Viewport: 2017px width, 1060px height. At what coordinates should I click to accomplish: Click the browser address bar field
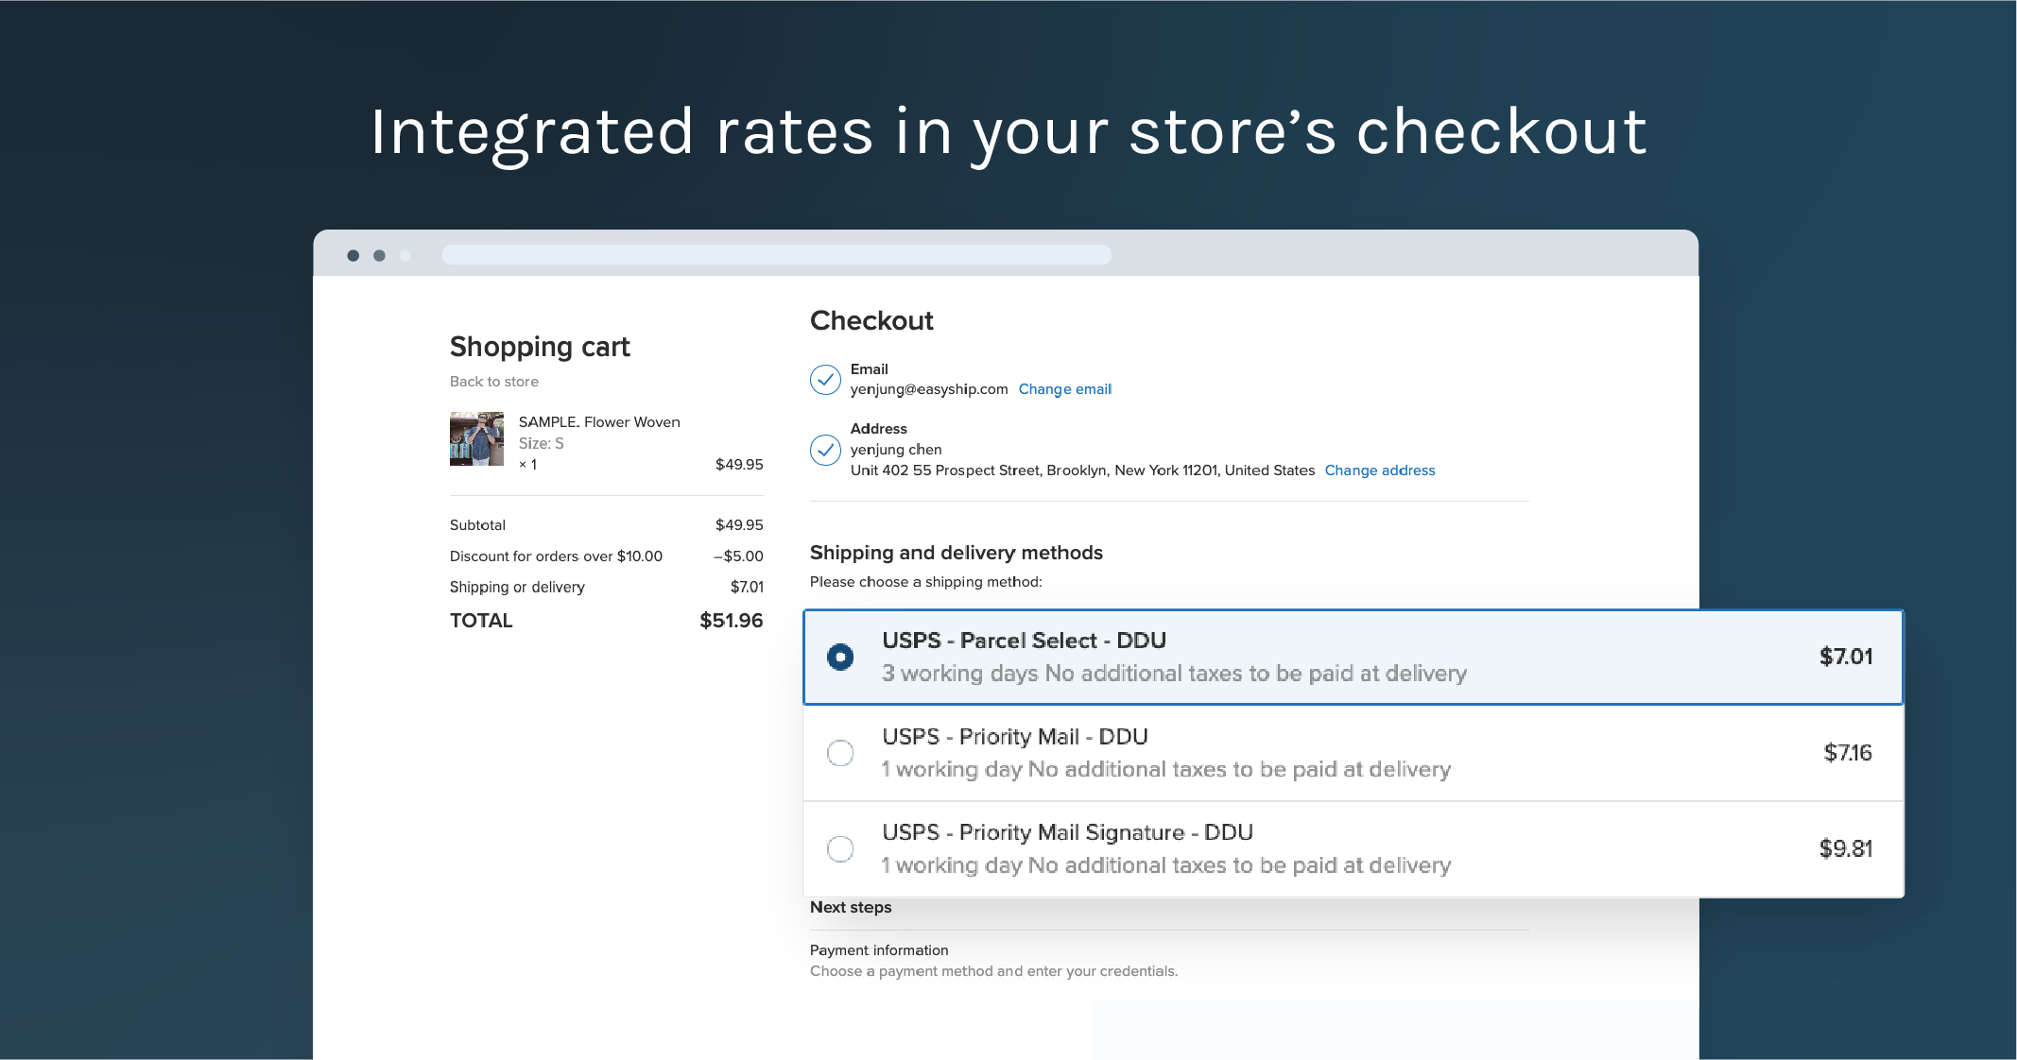[x=776, y=255]
